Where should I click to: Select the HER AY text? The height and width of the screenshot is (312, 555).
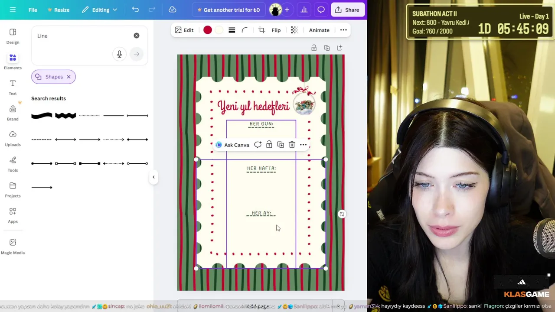[x=261, y=213]
